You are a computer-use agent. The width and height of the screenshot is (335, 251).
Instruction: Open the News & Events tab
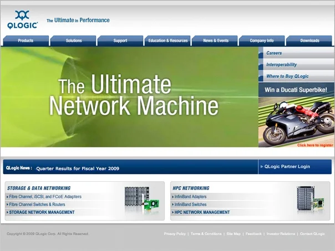(x=215, y=40)
